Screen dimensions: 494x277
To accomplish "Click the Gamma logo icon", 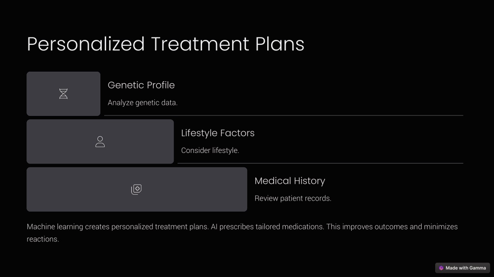I will 441,268.
